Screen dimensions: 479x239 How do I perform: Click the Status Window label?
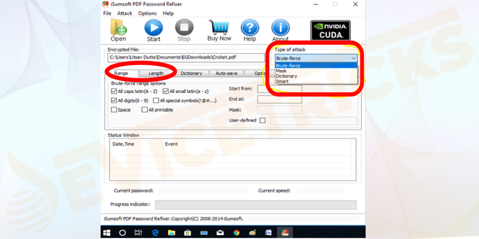pos(123,135)
